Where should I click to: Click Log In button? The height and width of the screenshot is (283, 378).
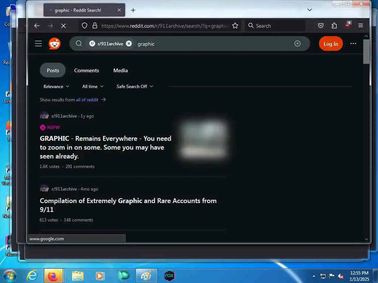pos(331,43)
